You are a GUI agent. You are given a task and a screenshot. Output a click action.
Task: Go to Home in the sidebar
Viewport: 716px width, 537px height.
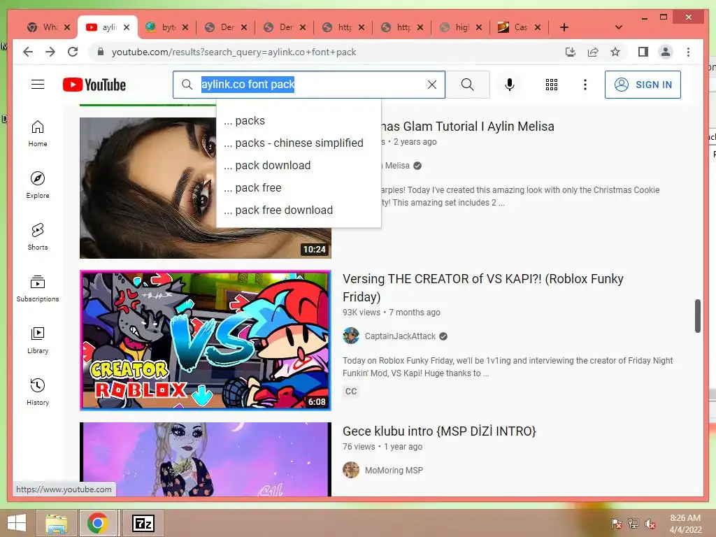coord(38,134)
